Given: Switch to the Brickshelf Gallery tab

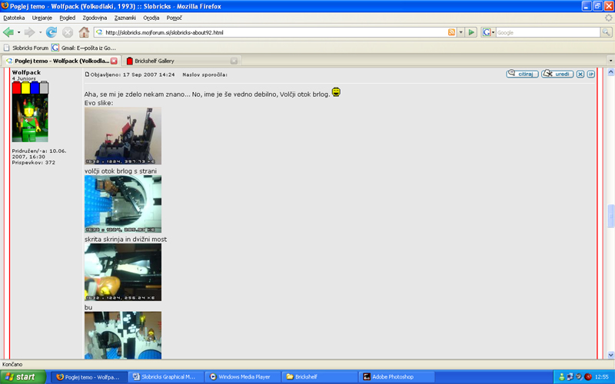Looking at the screenshot, I should [182, 61].
